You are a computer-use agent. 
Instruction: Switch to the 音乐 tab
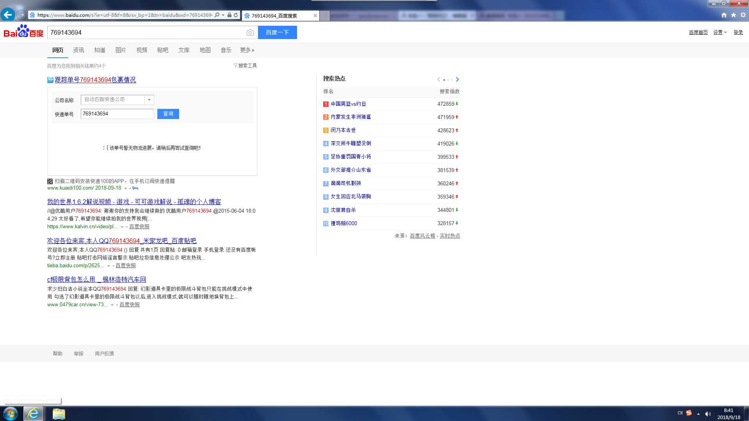[x=226, y=50]
